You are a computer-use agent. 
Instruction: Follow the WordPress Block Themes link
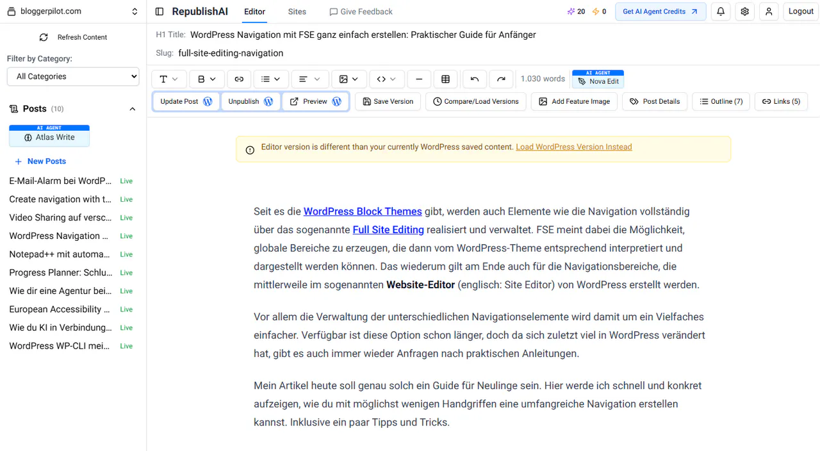[363, 211]
